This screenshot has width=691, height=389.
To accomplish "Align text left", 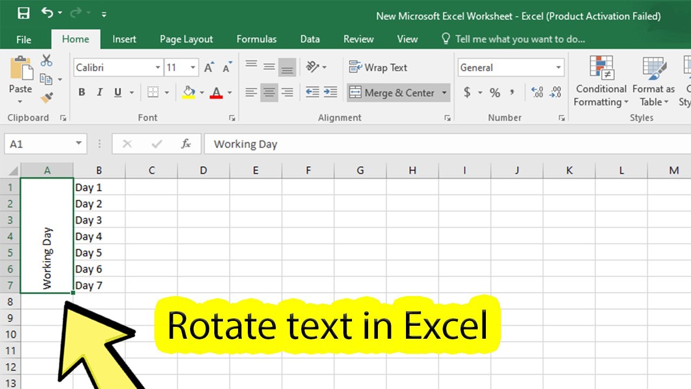I will (x=251, y=92).
